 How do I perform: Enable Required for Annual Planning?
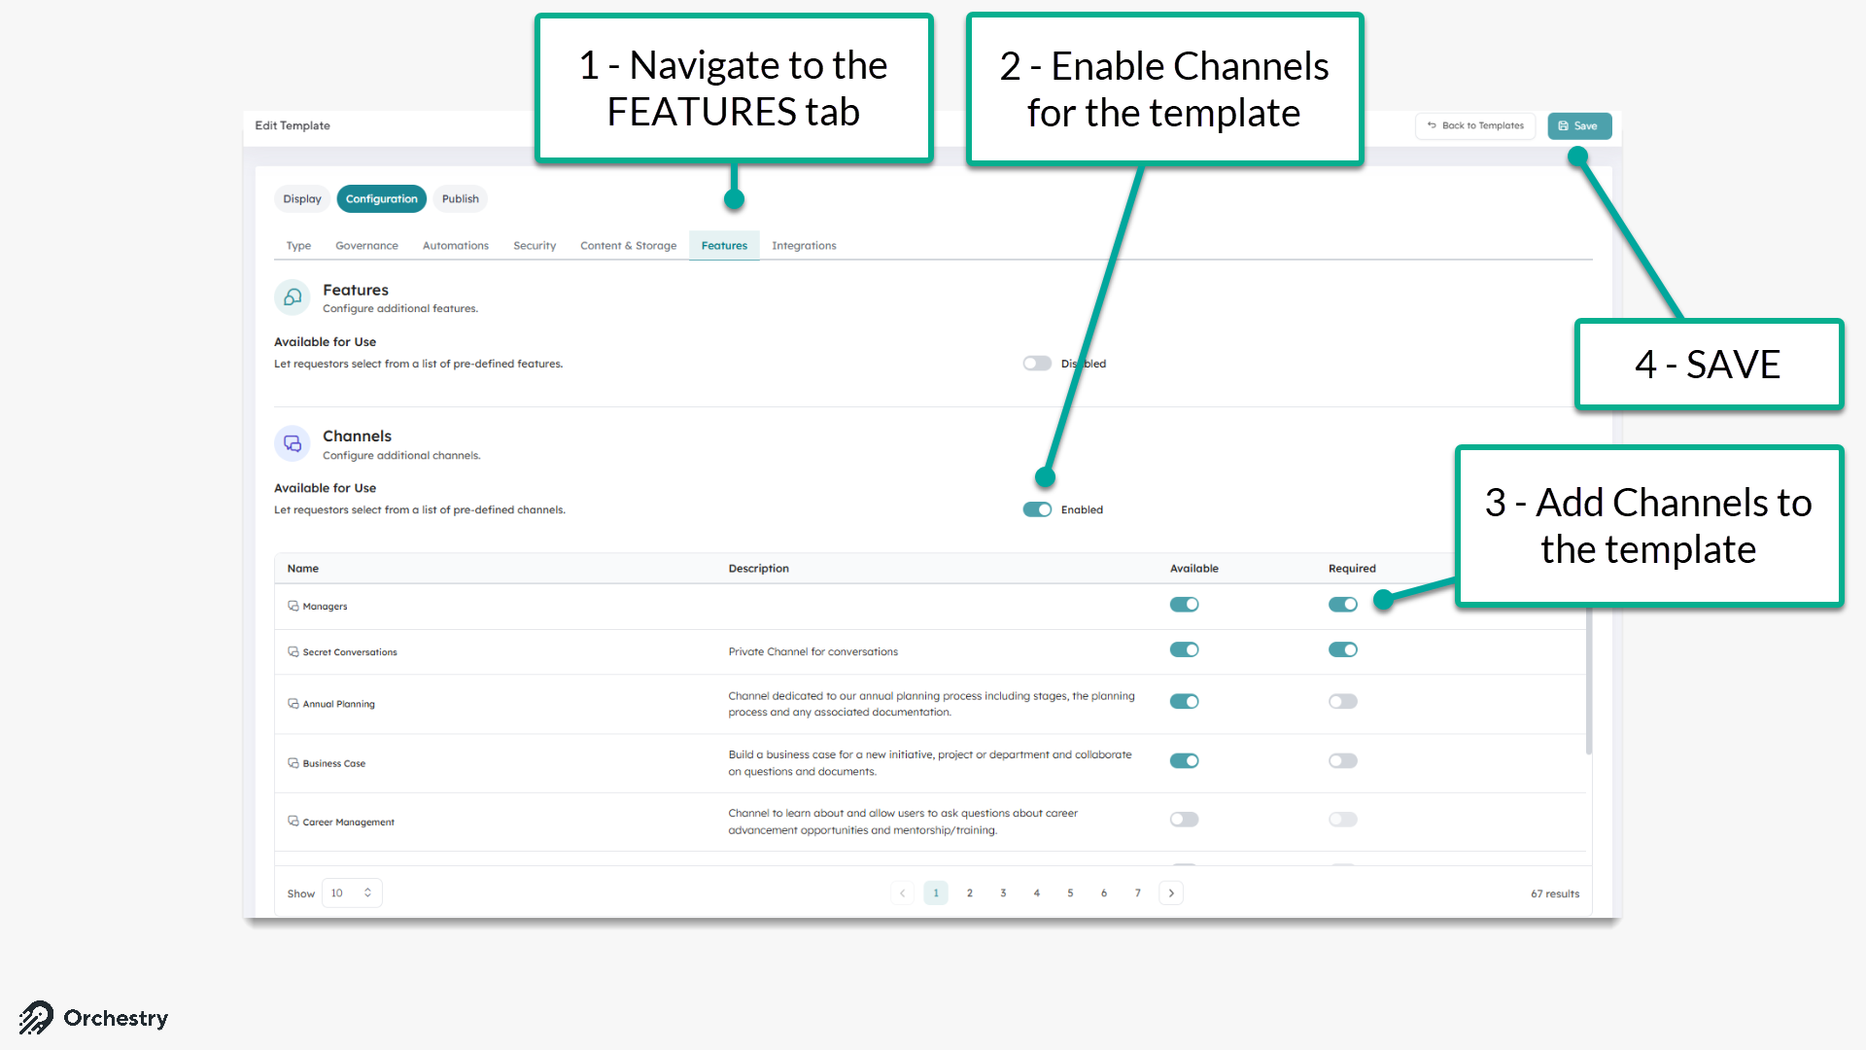(1343, 701)
